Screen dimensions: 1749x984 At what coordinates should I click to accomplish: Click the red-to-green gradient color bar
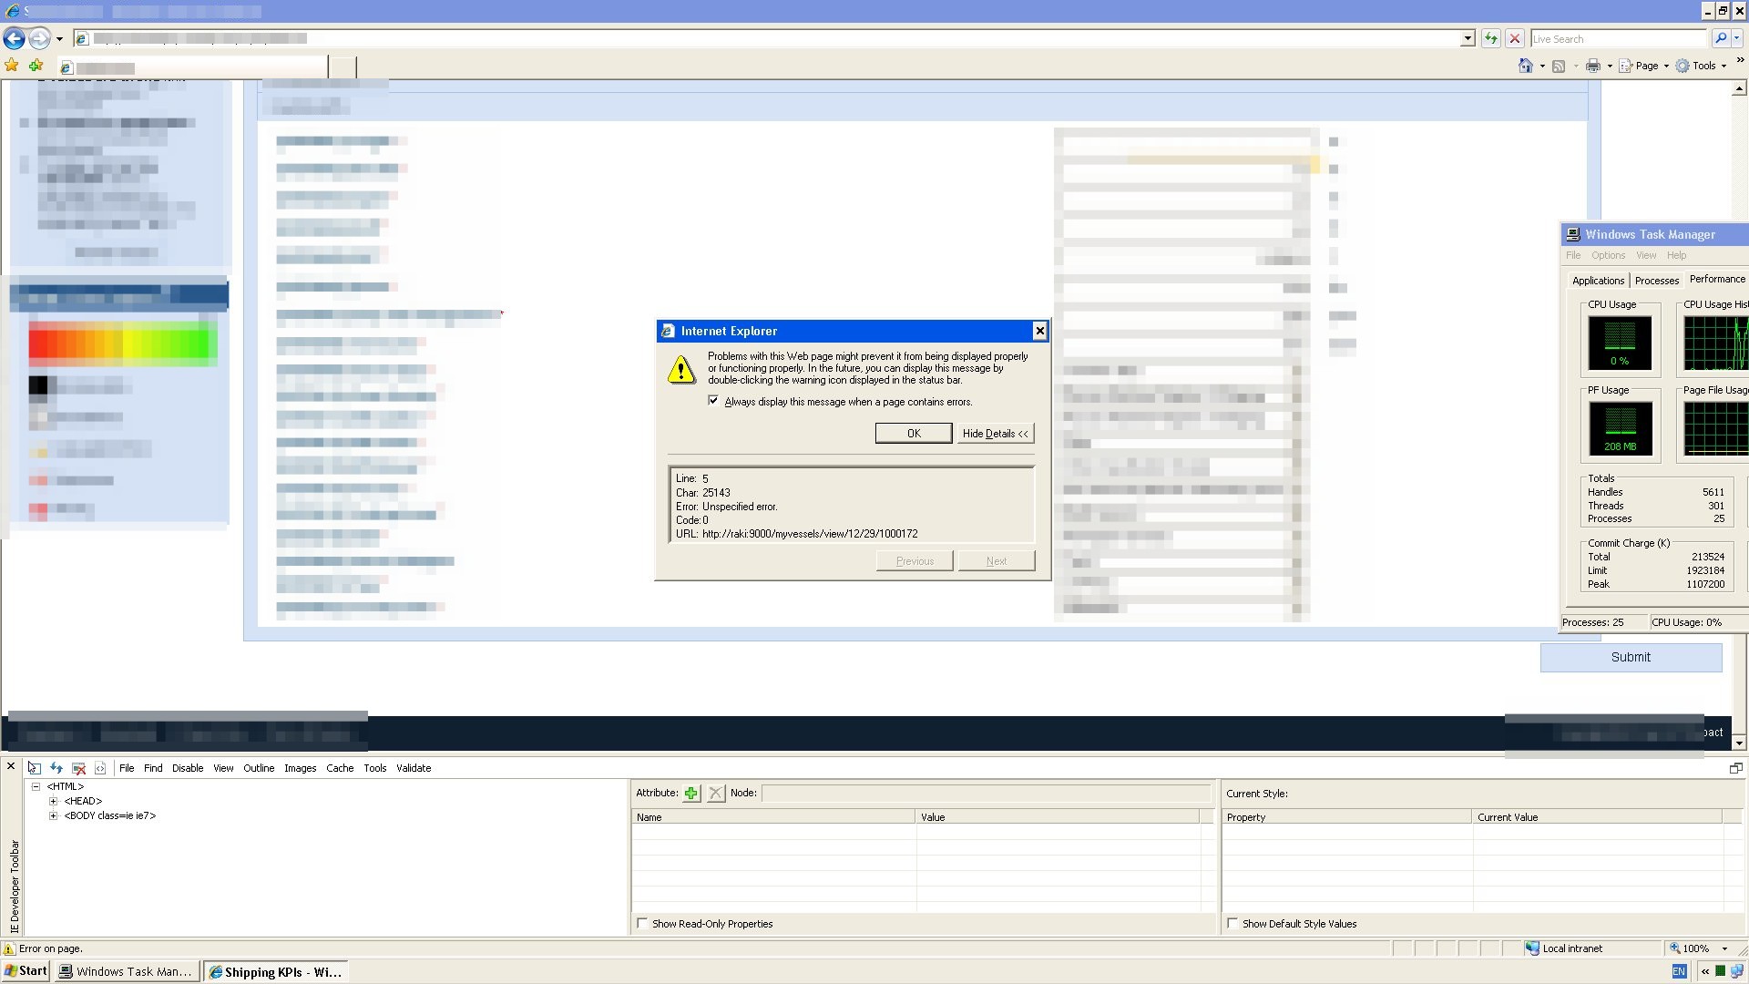pyautogui.click(x=122, y=343)
